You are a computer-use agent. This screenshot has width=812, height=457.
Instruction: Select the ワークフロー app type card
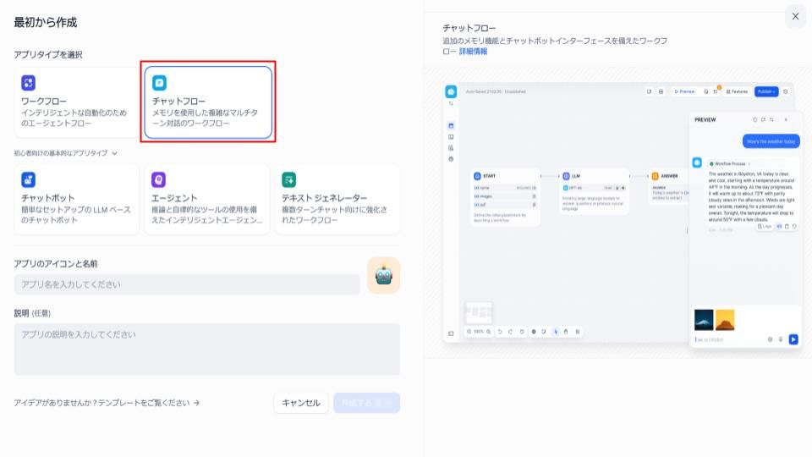tap(76, 102)
